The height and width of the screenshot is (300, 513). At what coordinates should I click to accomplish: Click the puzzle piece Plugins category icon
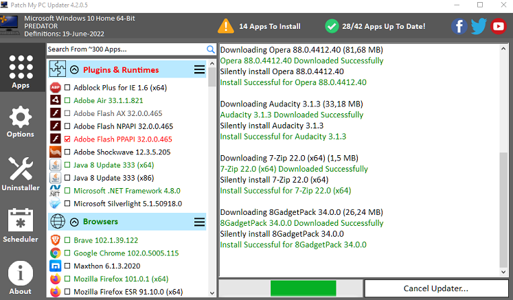[58, 69]
